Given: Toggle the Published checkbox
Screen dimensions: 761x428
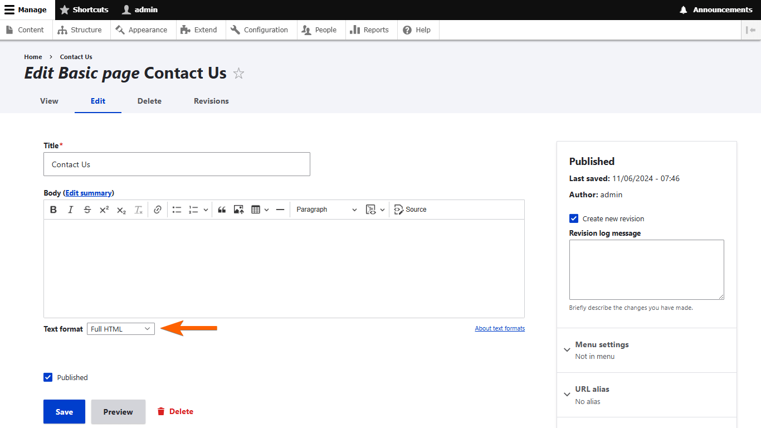Looking at the screenshot, I should point(48,377).
